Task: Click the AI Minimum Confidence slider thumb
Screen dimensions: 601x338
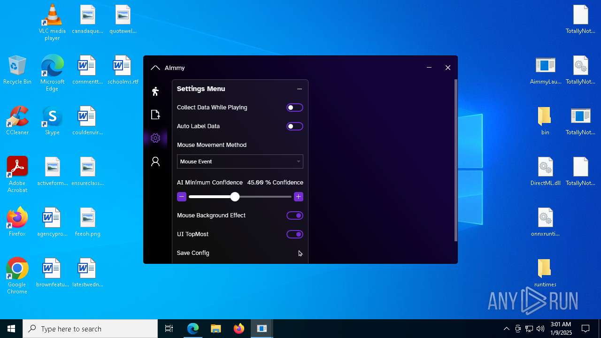Action: [235, 197]
